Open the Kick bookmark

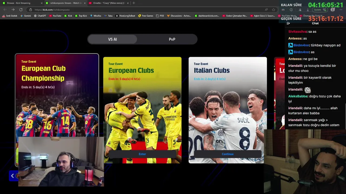pyautogui.click(x=68, y=16)
